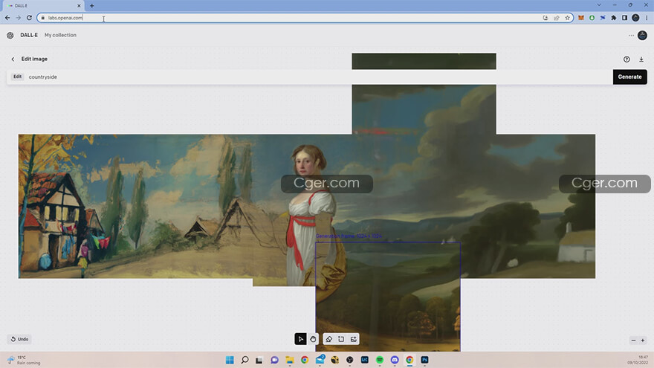Image resolution: width=654 pixels, height=368 pixels.
Task: Open Photoshop from the Windows taskbar
Action: point(424,360)
